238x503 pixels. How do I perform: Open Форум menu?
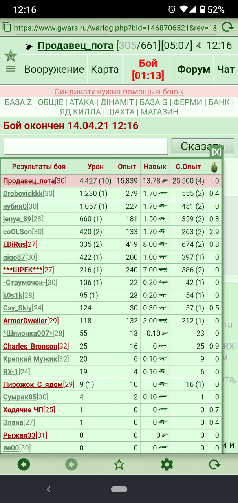pyautogui.click(x=194, y=70)
